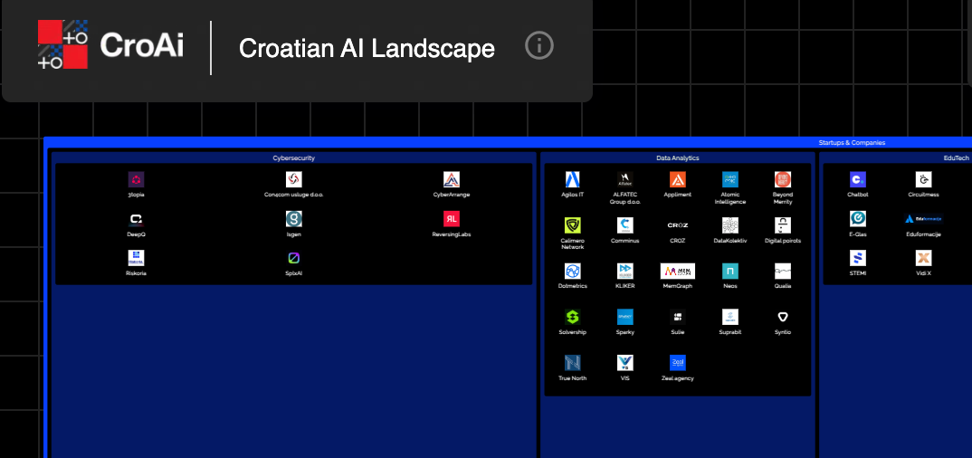972x458 pixels.
Task: Open the Eduformacije logo
Action: [924, 219]
